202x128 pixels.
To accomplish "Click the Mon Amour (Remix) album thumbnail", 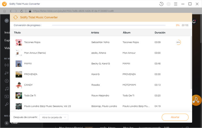I will click(19, 53).
